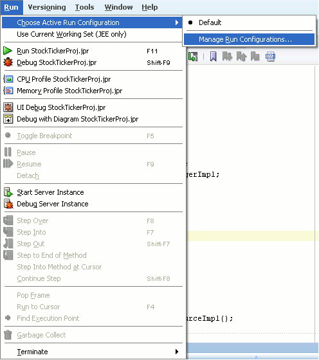Click the Debug Server Instance icon
This screenshot has width=319, height=360.
[8, 204]
